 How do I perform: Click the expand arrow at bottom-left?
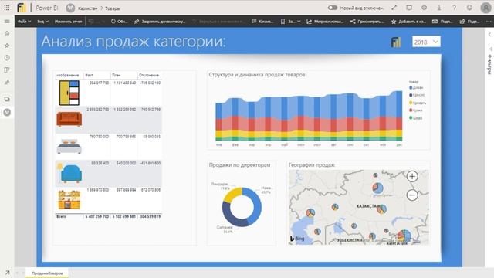click(7, 273)
